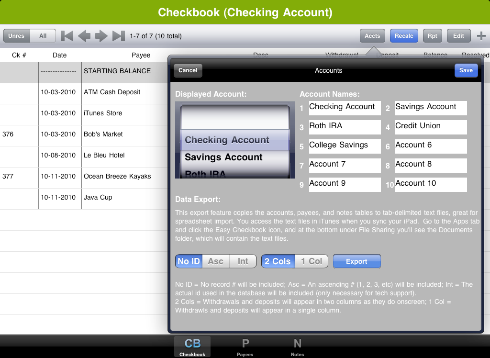The width and height of the screenshot is (490, 358).
Task: Click check number 377 cell
Action: 19,177
